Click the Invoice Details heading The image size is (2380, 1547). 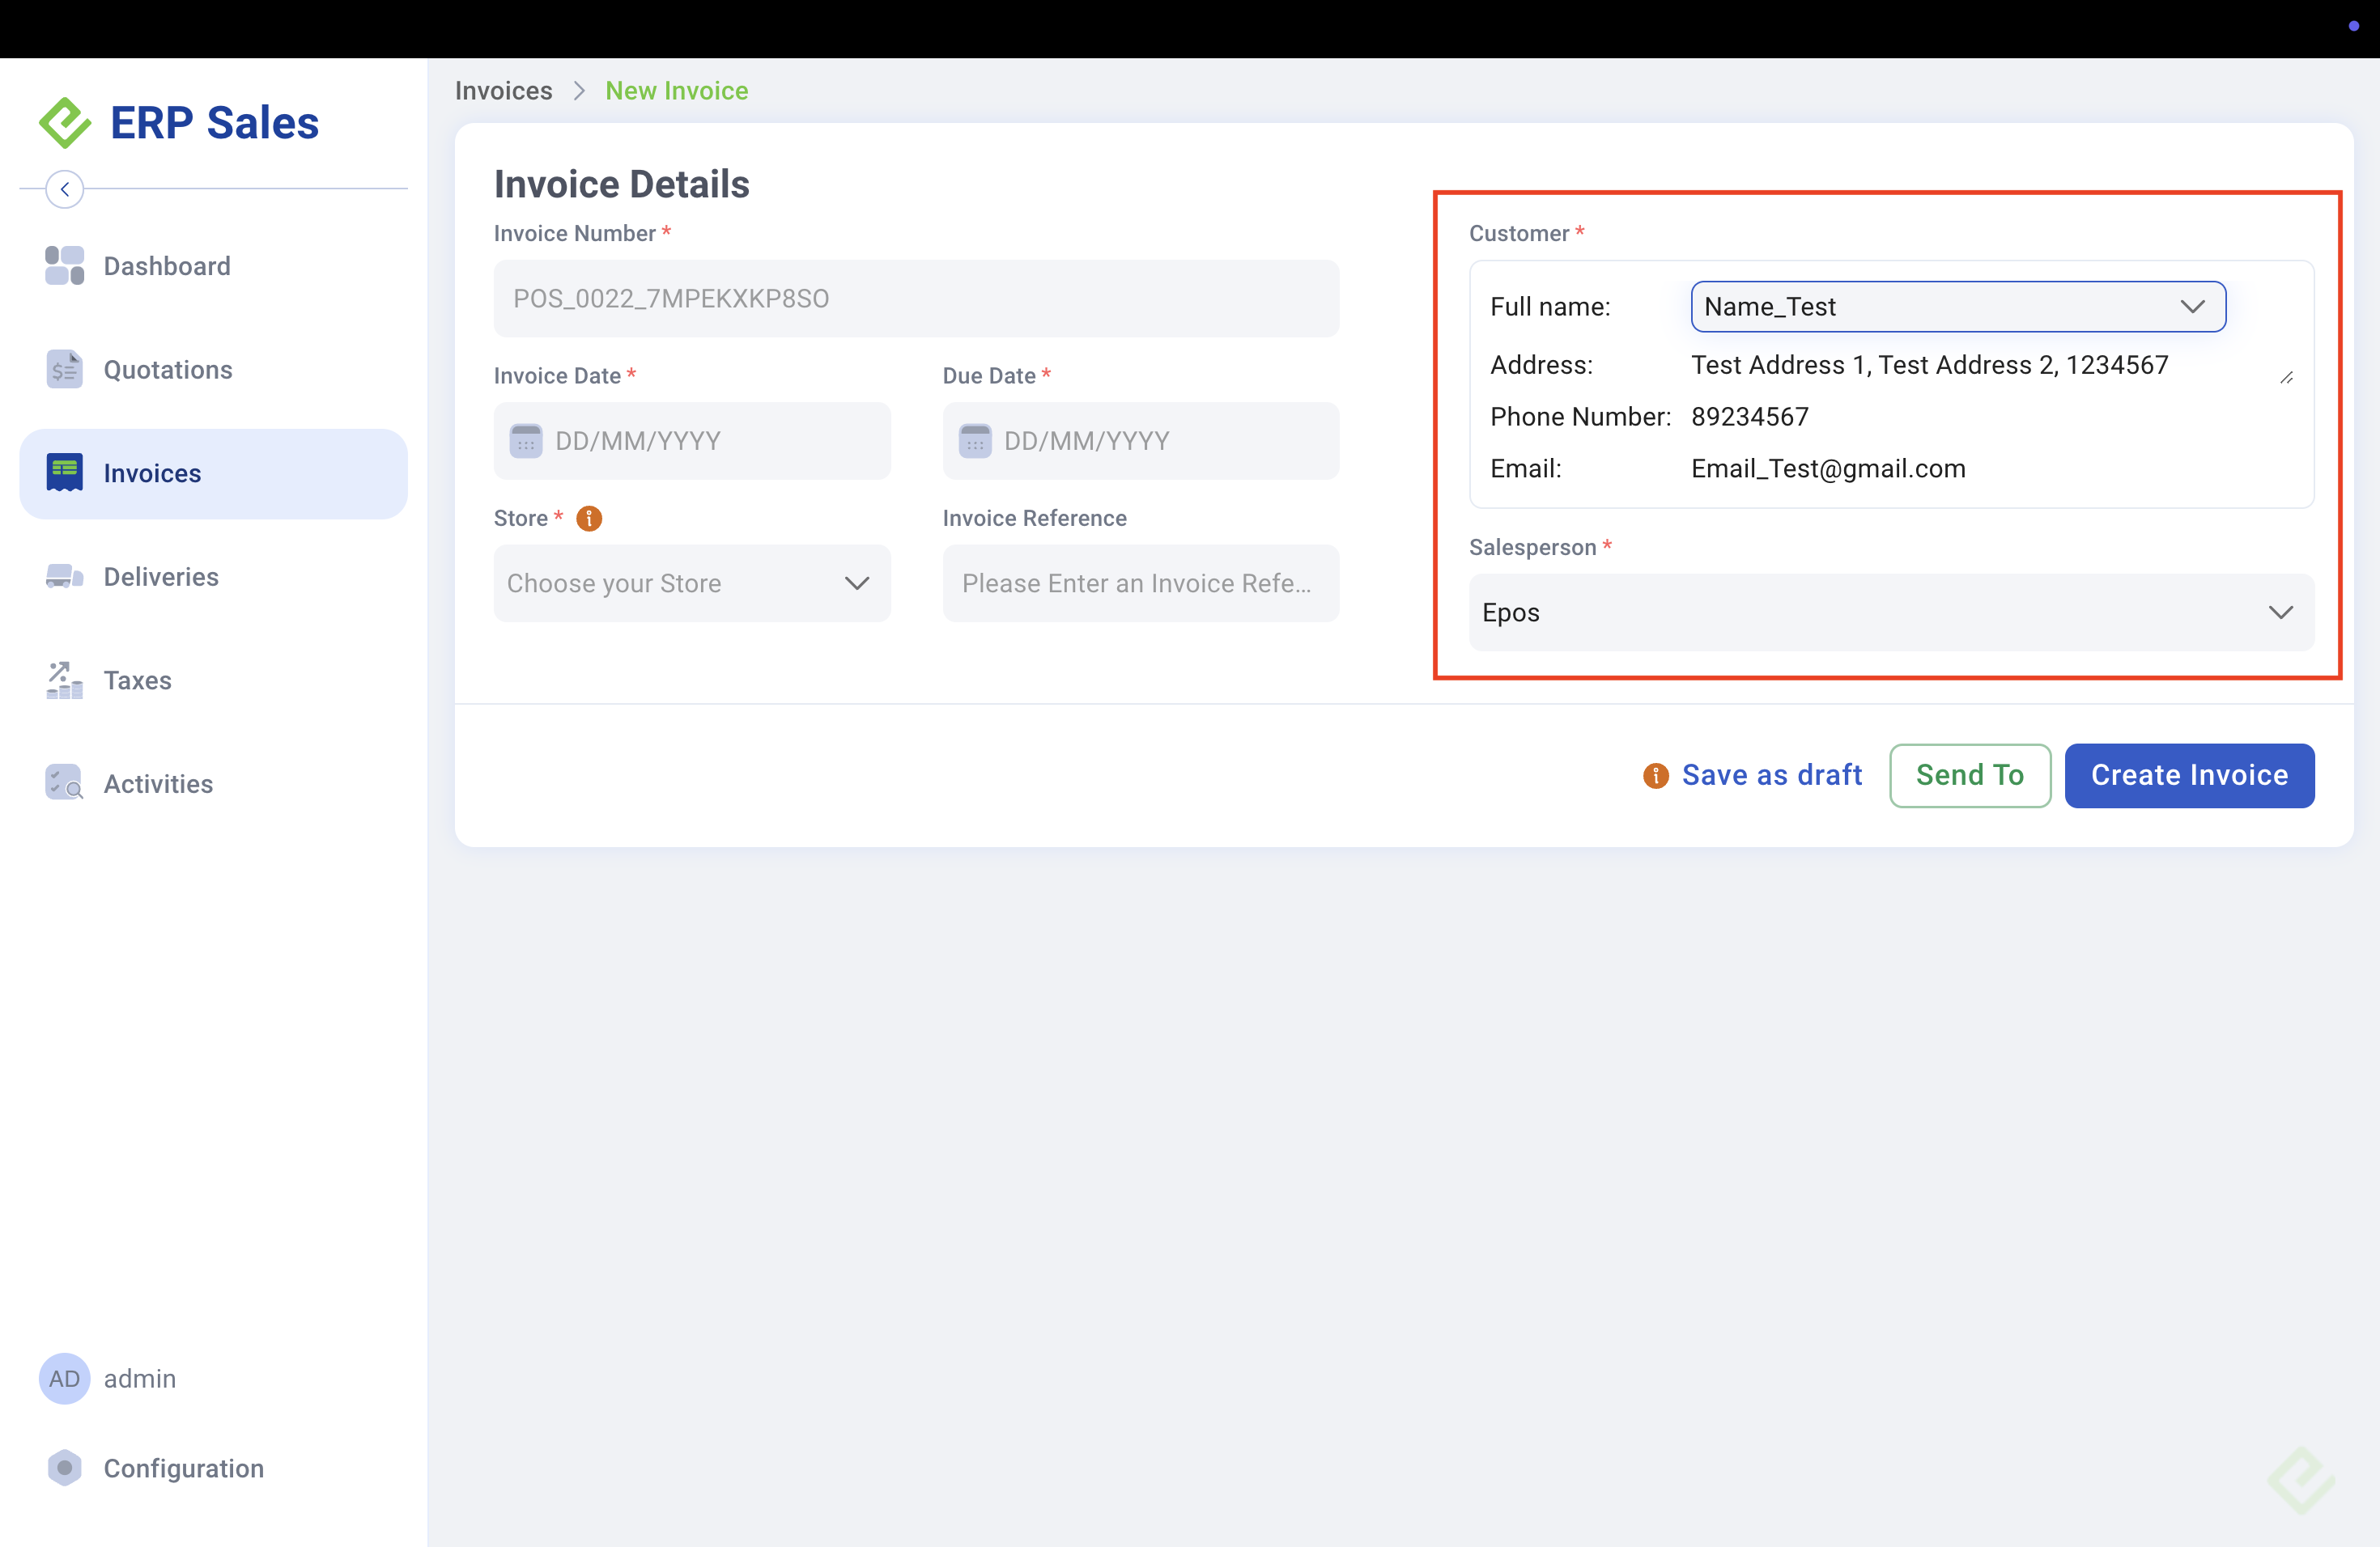point(622,184)
